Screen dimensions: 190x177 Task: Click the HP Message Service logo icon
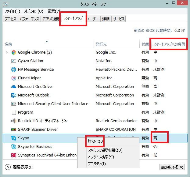coord(14,70)
